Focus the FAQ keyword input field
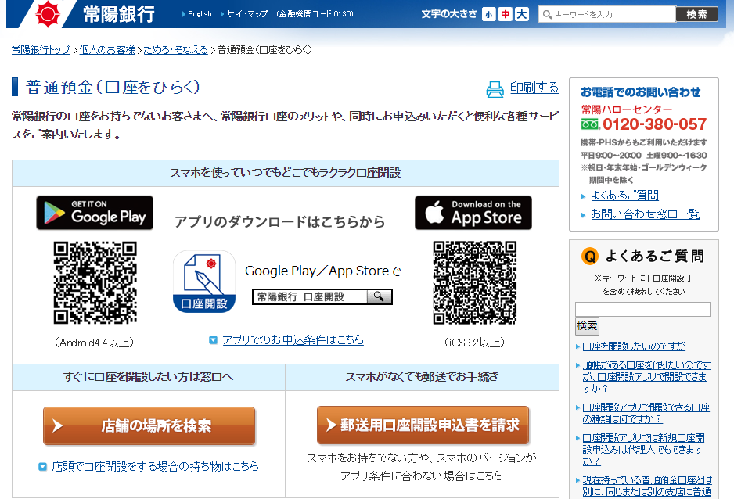 (642, 310)
